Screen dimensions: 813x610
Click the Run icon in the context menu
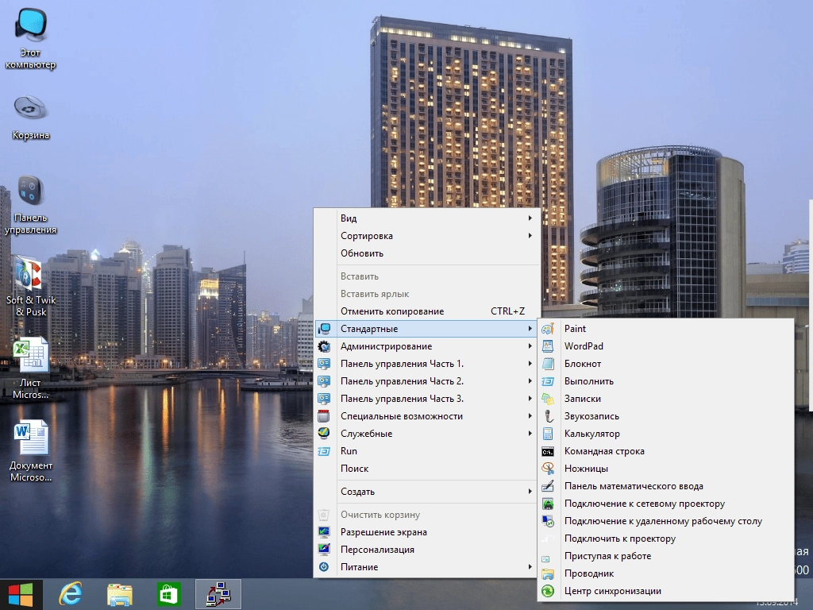324,451
